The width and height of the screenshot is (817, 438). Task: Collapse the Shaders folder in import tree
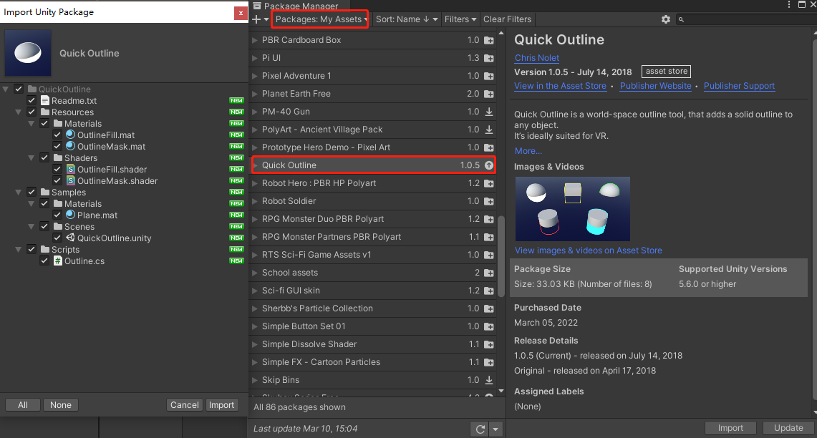[x=32, y=157]
